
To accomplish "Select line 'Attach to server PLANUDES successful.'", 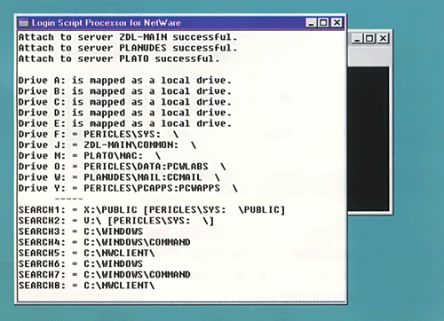I will [128, 48].
